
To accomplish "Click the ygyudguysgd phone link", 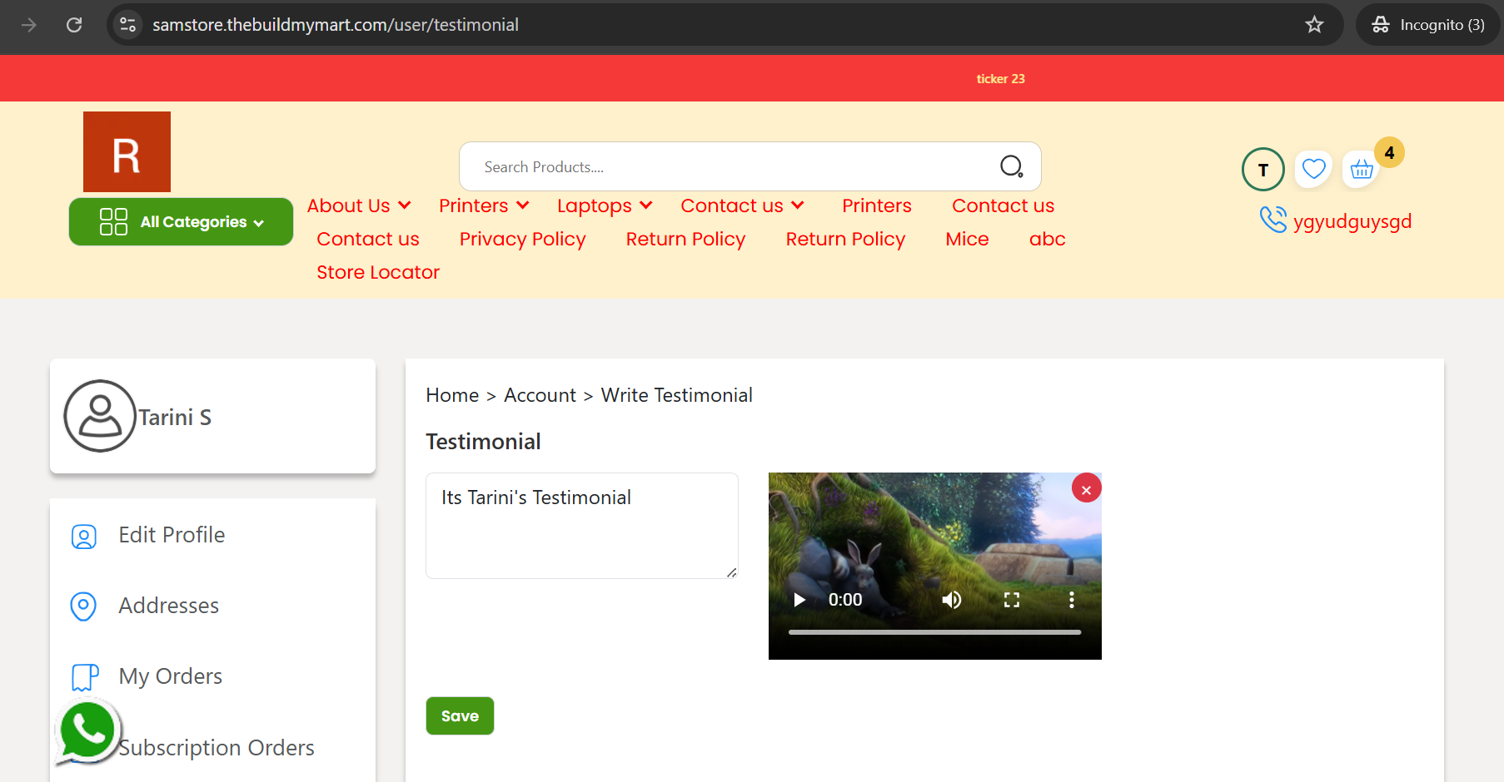I will point(1352,221).
